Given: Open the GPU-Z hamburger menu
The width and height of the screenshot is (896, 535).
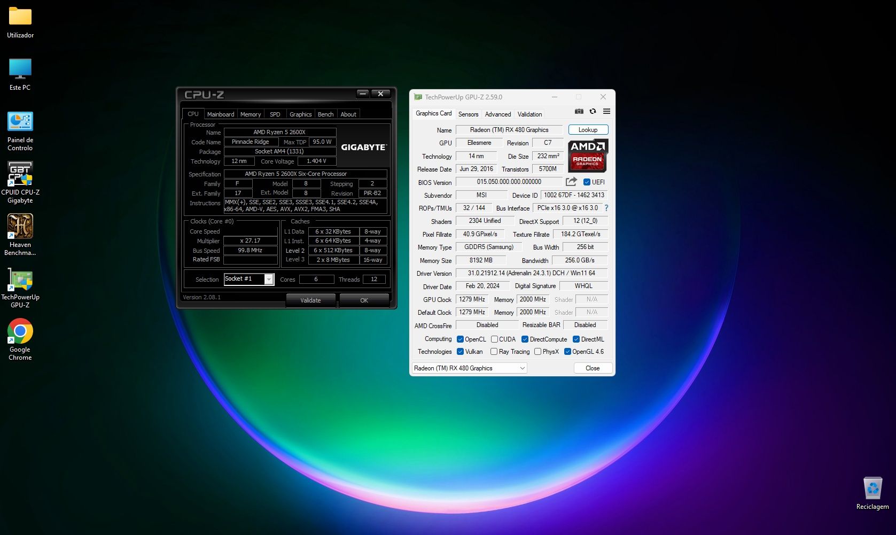Looking at the screenshot, I should pyautogui.click(x=606, y=111).
